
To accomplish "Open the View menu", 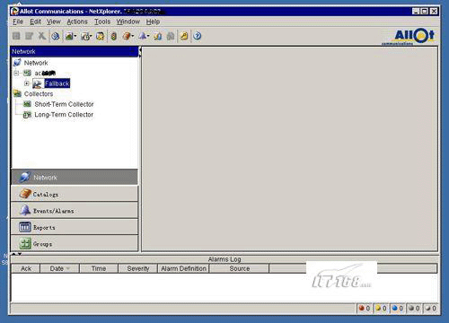I will [x=54, y=22].
